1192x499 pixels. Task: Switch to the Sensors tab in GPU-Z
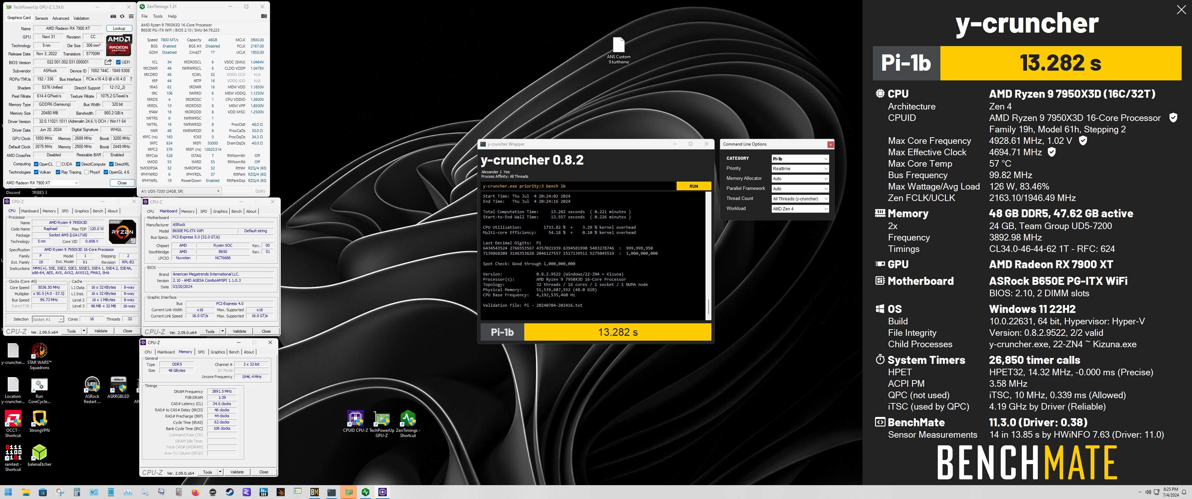pyautogui.click(x=41, y=18)
